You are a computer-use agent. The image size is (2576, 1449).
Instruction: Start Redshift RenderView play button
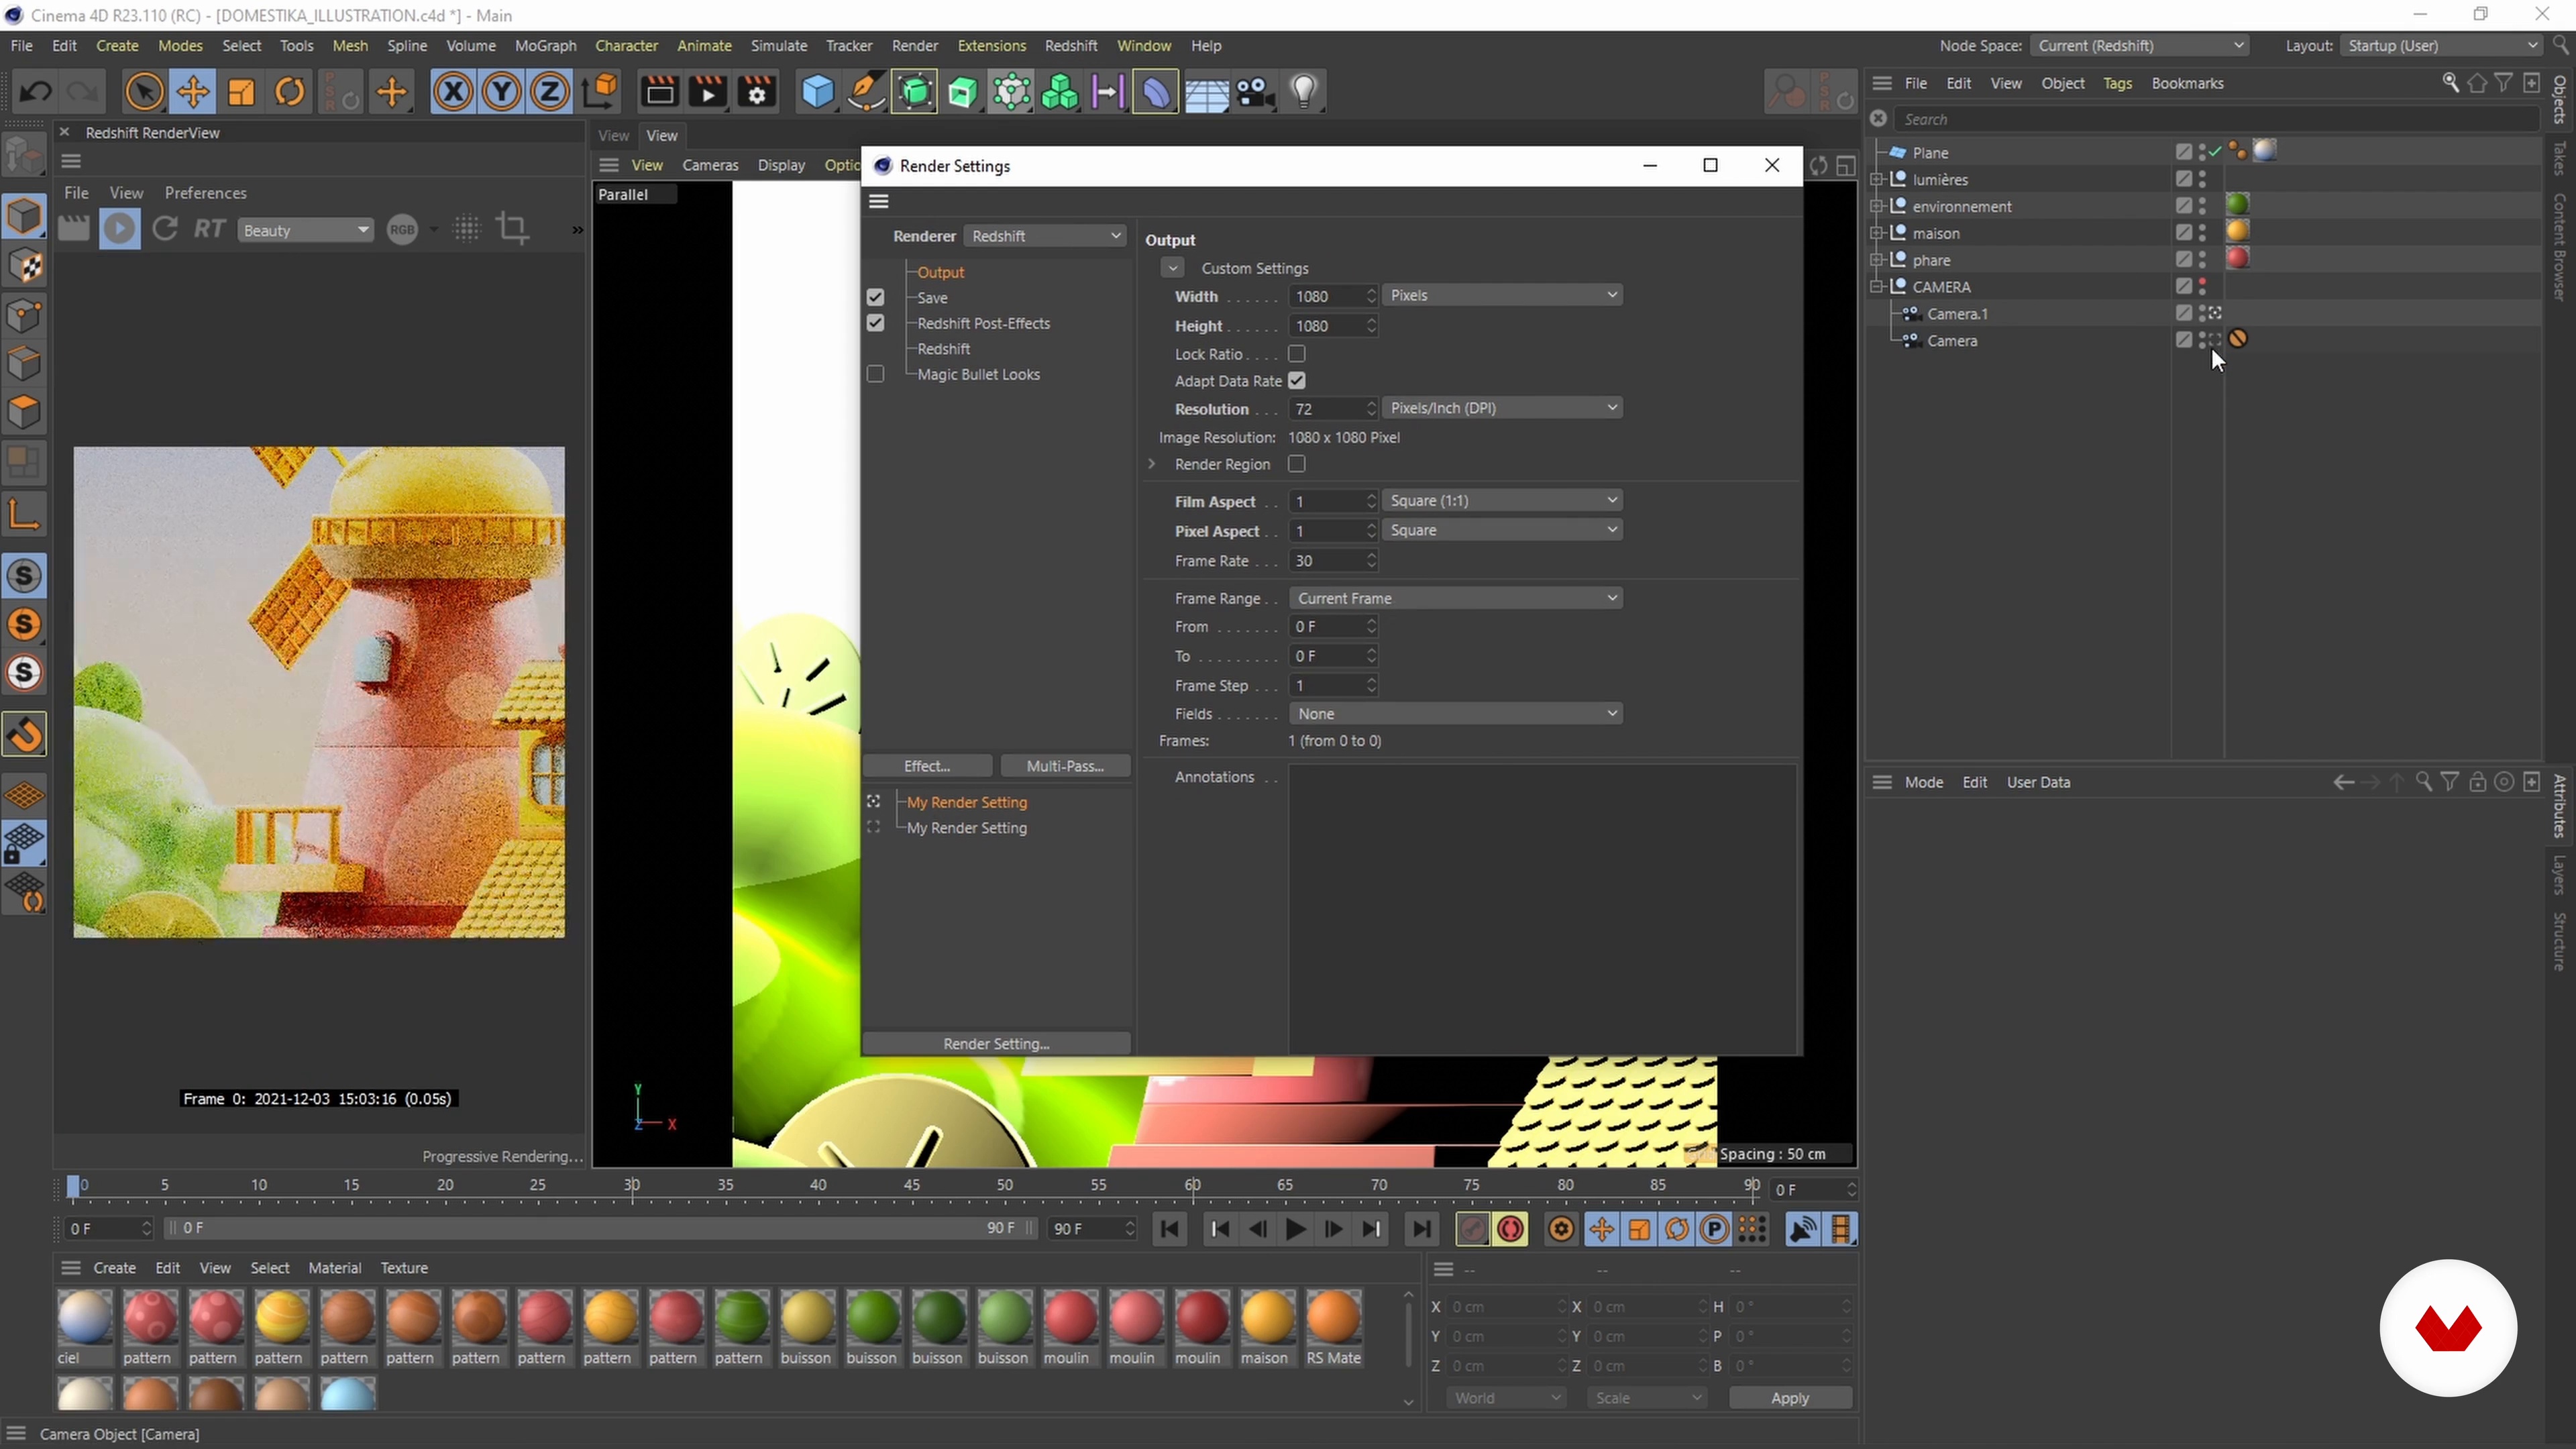coord(119,229)
